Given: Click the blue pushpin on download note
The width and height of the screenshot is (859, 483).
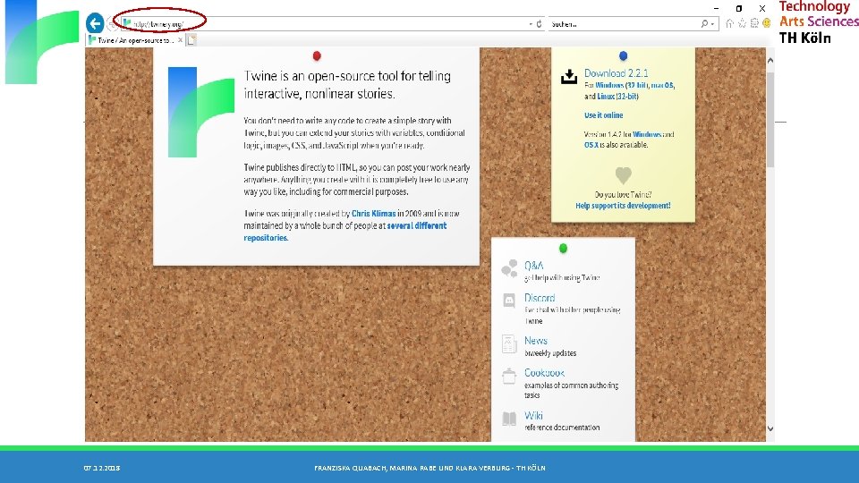Looking at the screenshot, I should point(623,55).
